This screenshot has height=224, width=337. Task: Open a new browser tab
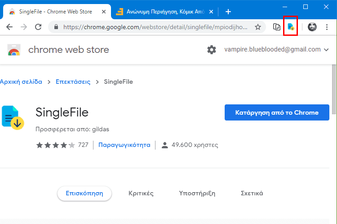tap(228, 12)
